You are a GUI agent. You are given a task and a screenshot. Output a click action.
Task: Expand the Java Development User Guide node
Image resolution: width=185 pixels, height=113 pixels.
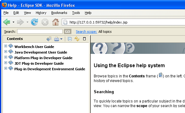[6, 51]
